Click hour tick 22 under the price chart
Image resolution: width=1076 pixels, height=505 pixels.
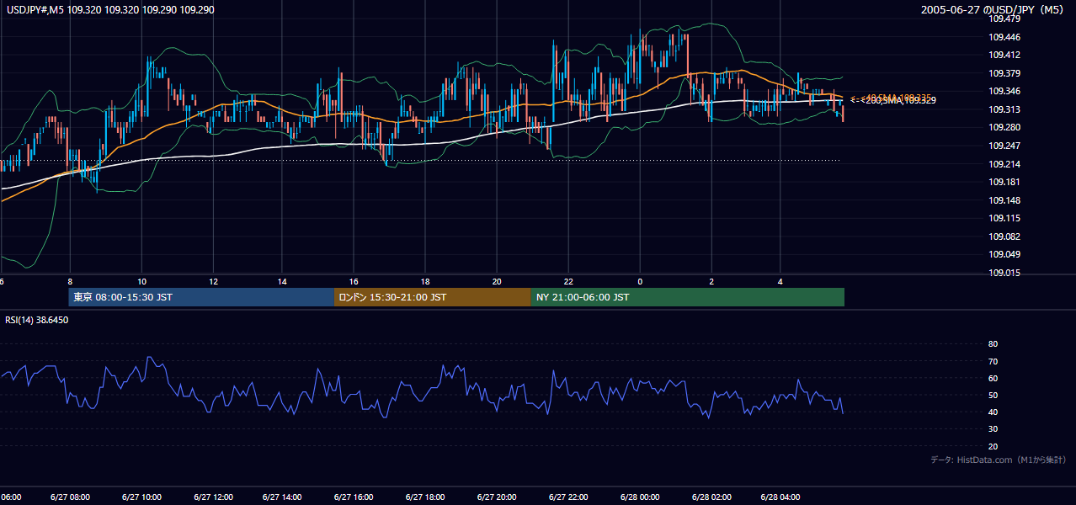click(x=568, y=281)
